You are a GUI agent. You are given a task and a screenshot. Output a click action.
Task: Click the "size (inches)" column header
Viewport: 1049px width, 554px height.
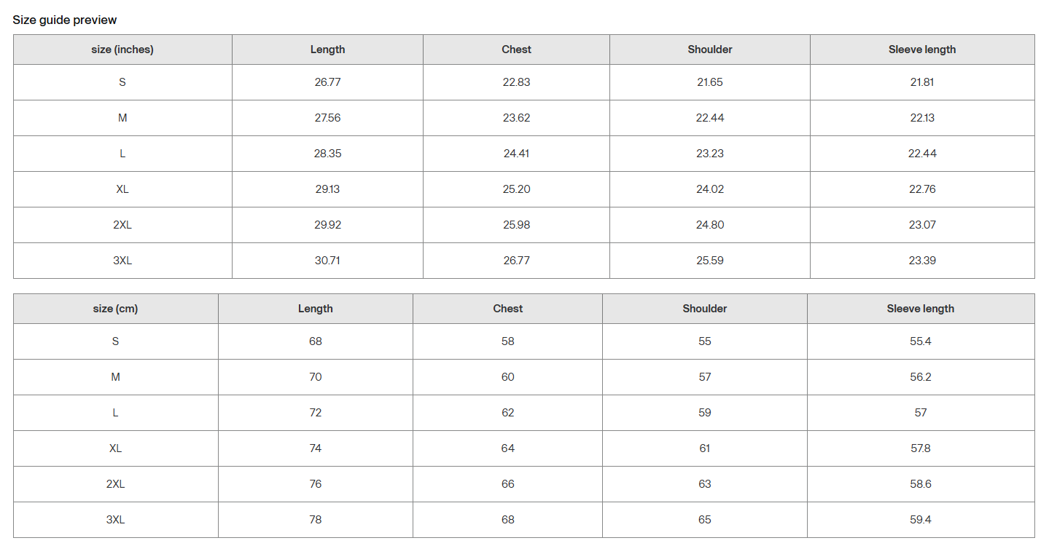122,50
